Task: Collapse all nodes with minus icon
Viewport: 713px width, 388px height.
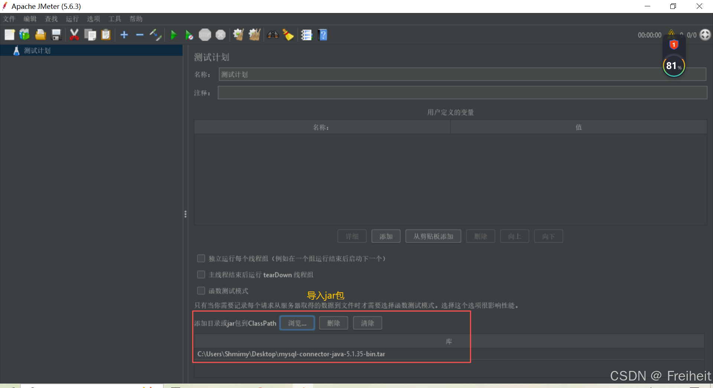Action: [140, 35]
